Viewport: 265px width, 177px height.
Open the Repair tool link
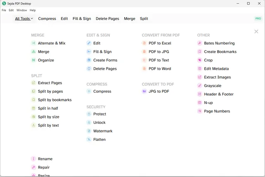44,167
